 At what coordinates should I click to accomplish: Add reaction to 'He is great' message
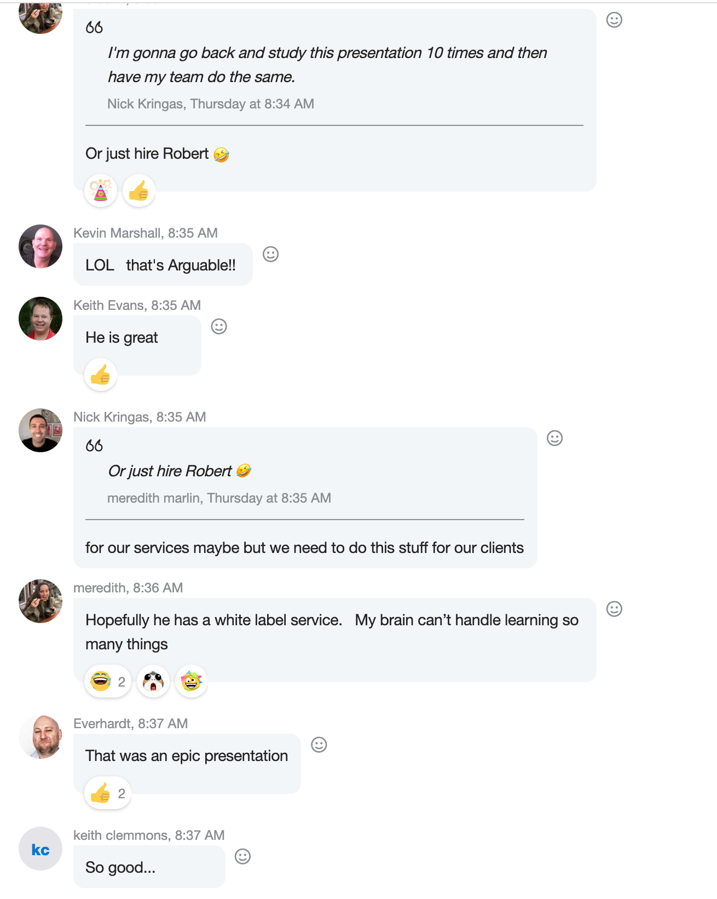[x=219, y=326]
